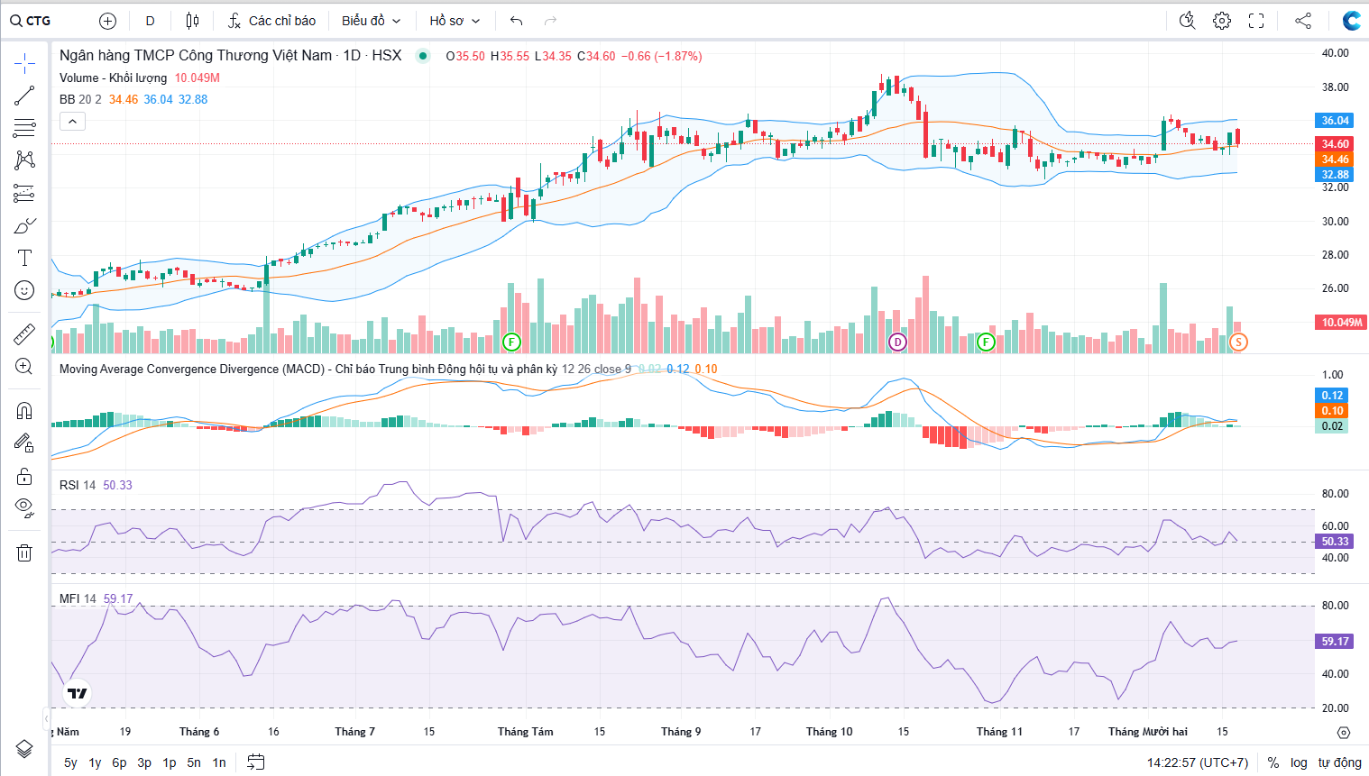
Task: Open the chart settings gear
Action: (x=1222, y=21)
